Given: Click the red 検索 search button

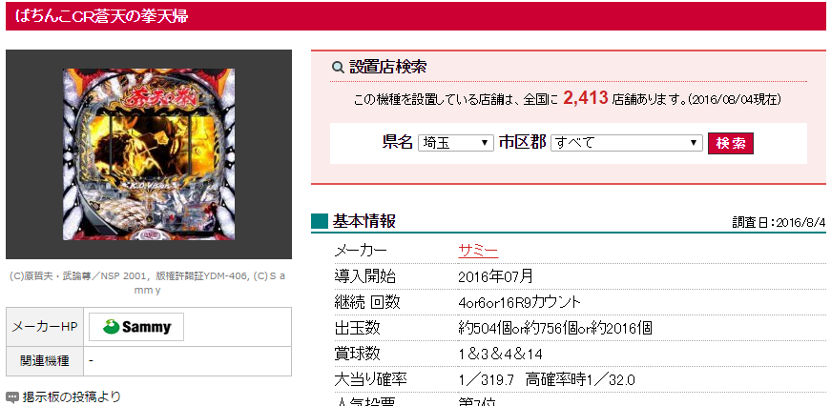Looking at the screenshot, I should tap(730, 143).
